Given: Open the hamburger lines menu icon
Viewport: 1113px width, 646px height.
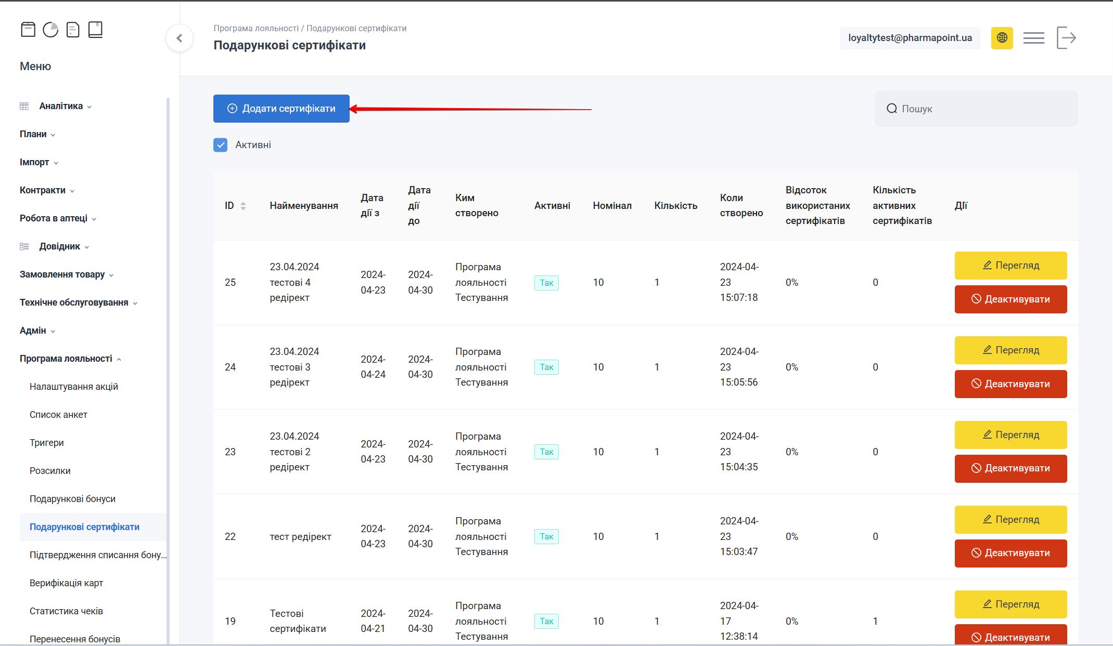Looking at the screenshot, I should 1033,38.
